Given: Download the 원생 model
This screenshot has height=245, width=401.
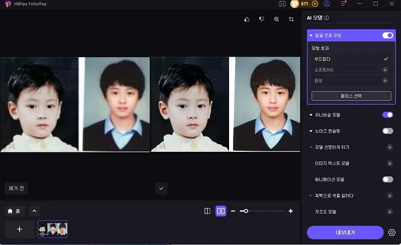Looking at the screenshot, I should 385,80.
